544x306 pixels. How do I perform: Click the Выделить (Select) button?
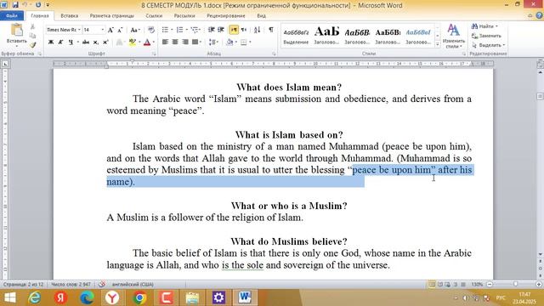[488, 45]
